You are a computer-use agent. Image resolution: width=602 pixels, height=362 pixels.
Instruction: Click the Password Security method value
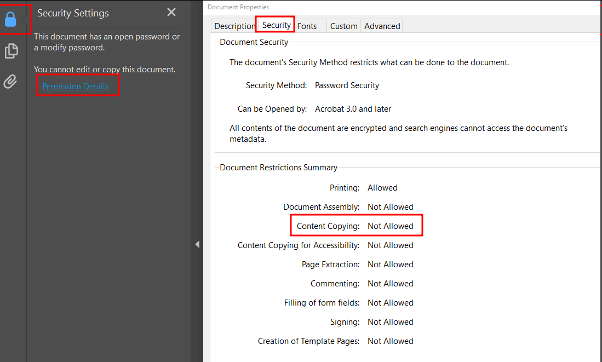pos(347,85)
